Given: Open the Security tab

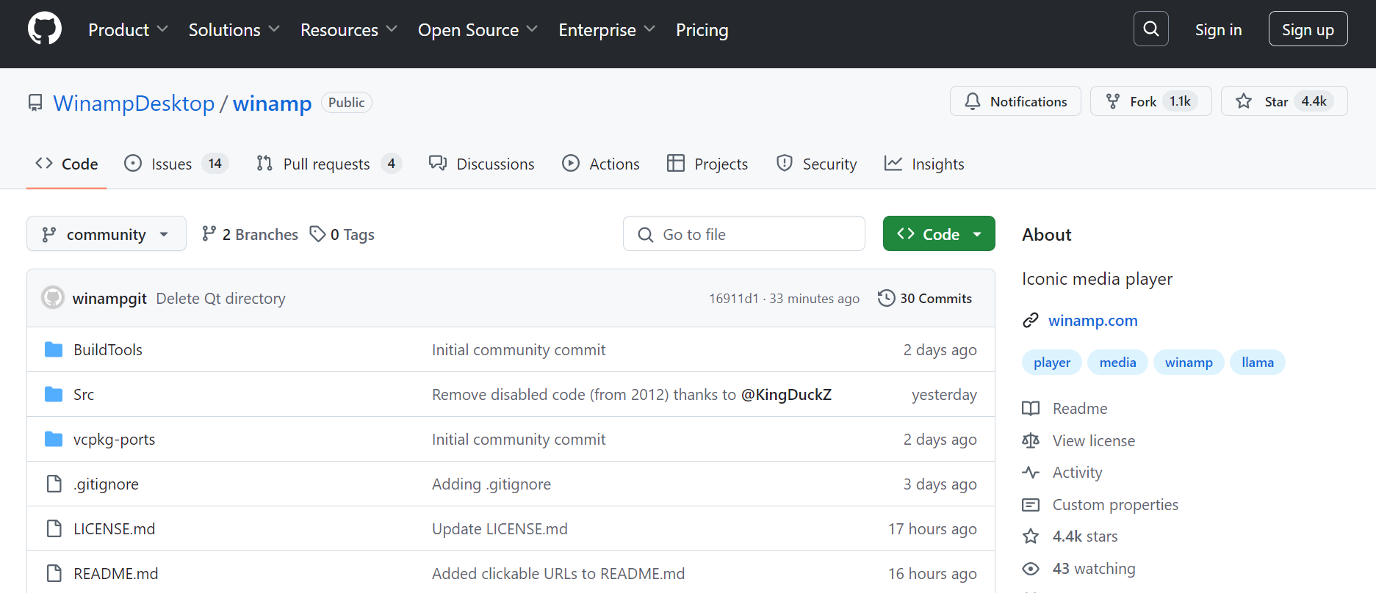Looking at the screenshot, I should click(x=817, y=164).
